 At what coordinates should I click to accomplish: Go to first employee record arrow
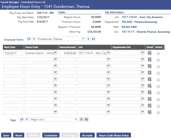tap(29, 39)
